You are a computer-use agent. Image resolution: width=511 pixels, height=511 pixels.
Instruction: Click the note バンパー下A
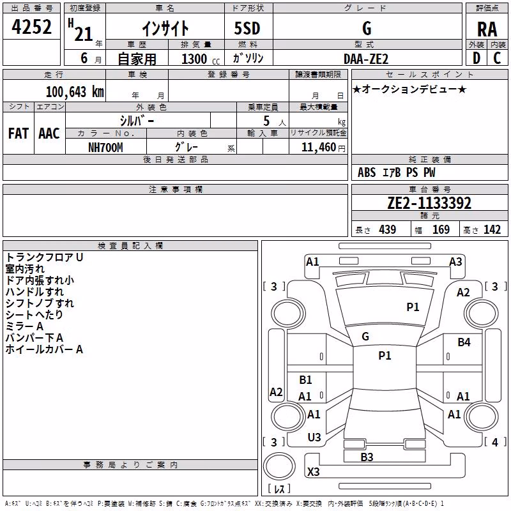coord(34,338)
